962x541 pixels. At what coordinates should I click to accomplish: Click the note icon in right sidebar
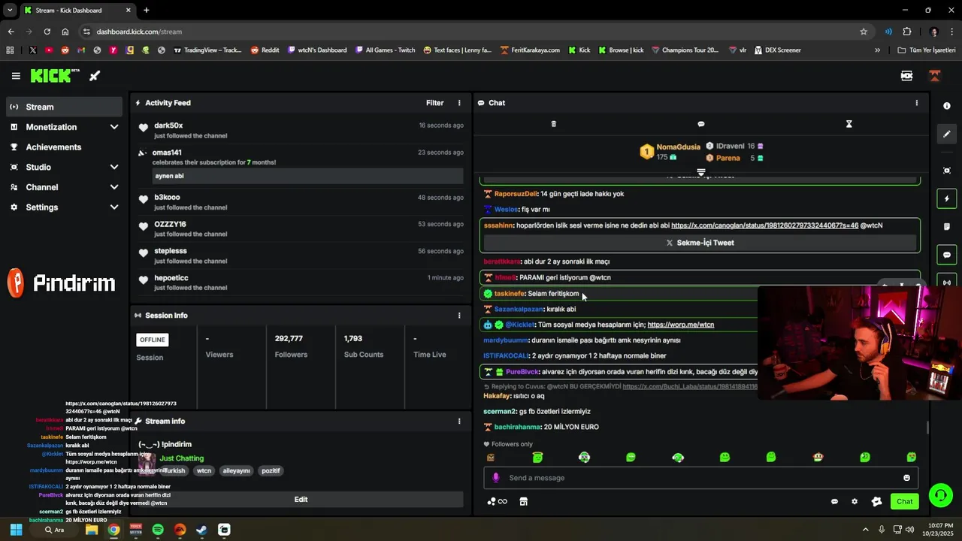coord(947,227)
